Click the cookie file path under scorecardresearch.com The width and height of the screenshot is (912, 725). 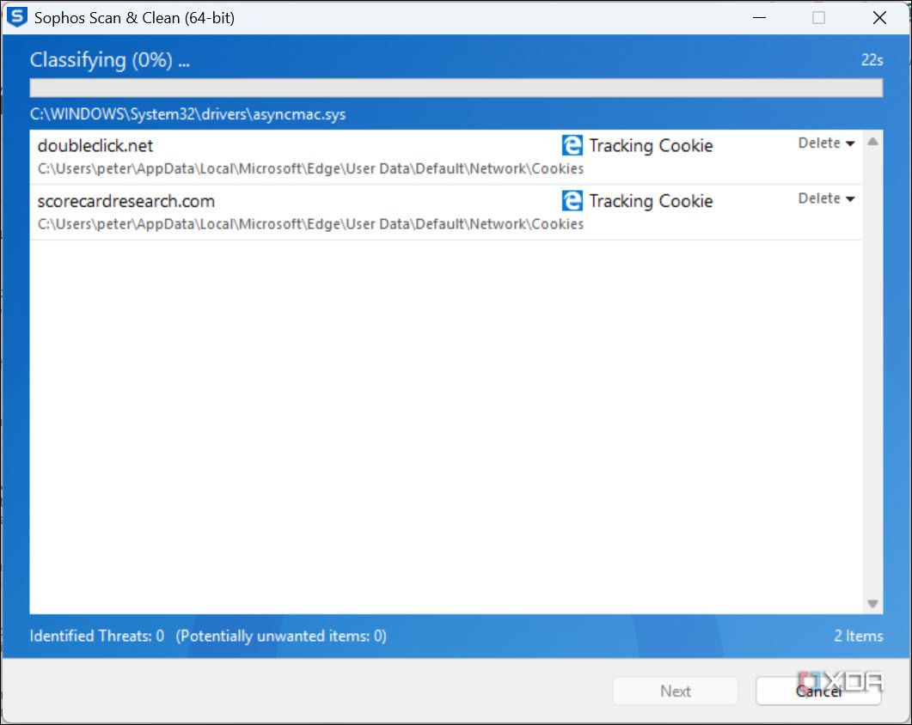click(310, 224)
